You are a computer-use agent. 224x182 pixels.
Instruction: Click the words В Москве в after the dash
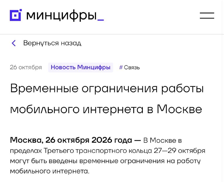coord(163,141)
